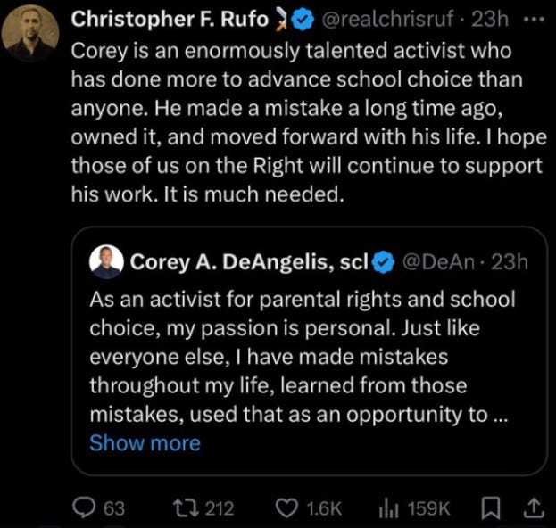Open the @DeAn handle in quoted tweet
Viewport: 556px width, 528px height.
[x=438, y=262]
